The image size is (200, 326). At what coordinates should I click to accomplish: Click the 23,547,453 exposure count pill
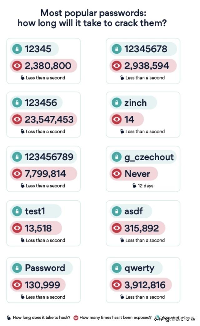(x=44, y=120)
